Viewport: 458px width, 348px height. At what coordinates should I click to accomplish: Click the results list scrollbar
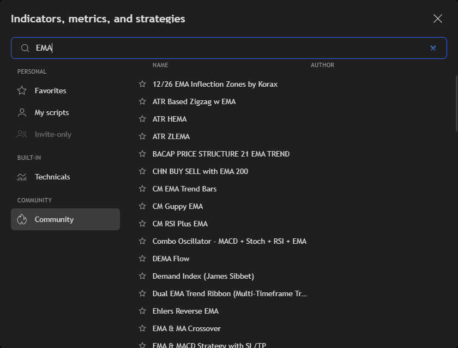click(456, 104)
